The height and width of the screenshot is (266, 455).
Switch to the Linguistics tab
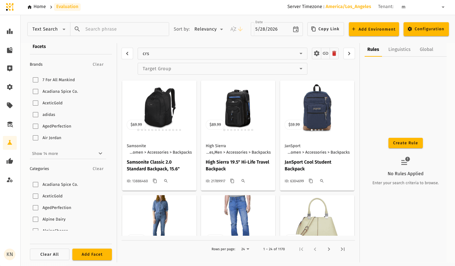click(399, 49)
